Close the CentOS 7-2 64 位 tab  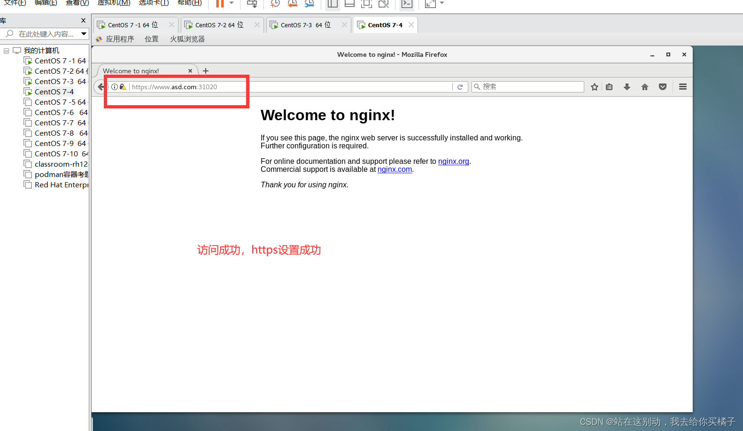[x=257, y=25]
